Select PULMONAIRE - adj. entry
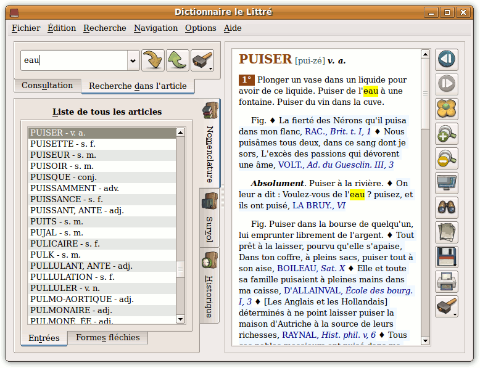 click(102, 310)
